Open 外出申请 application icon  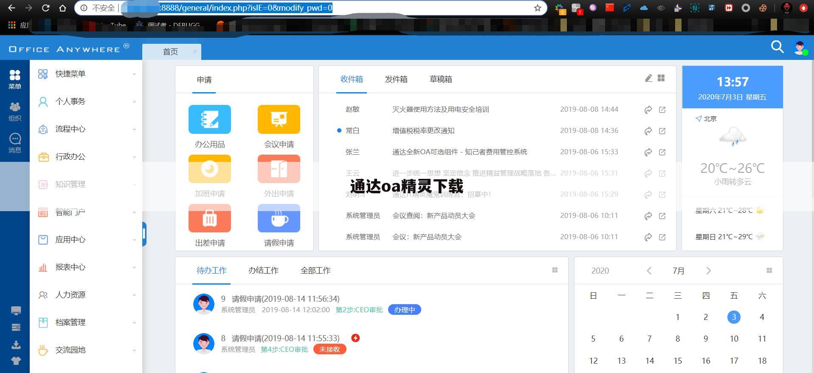[279, 169]
